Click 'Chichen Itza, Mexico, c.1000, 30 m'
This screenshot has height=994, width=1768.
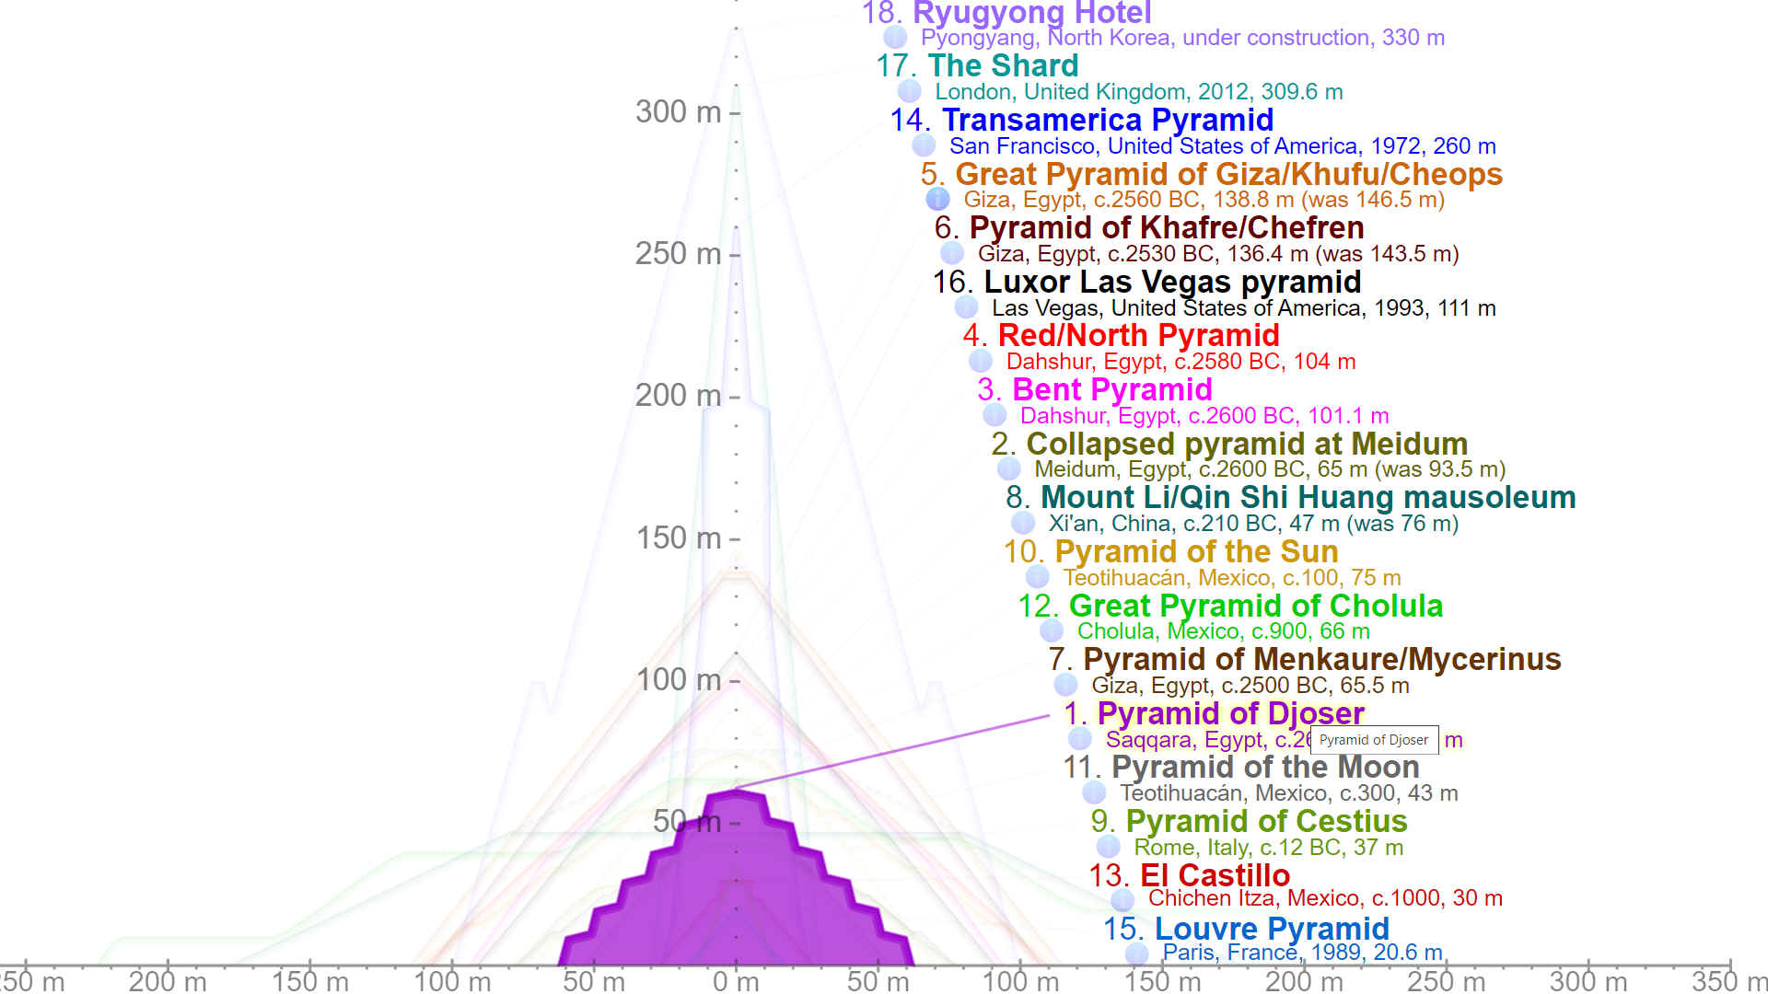click(x=1325, y=898)
